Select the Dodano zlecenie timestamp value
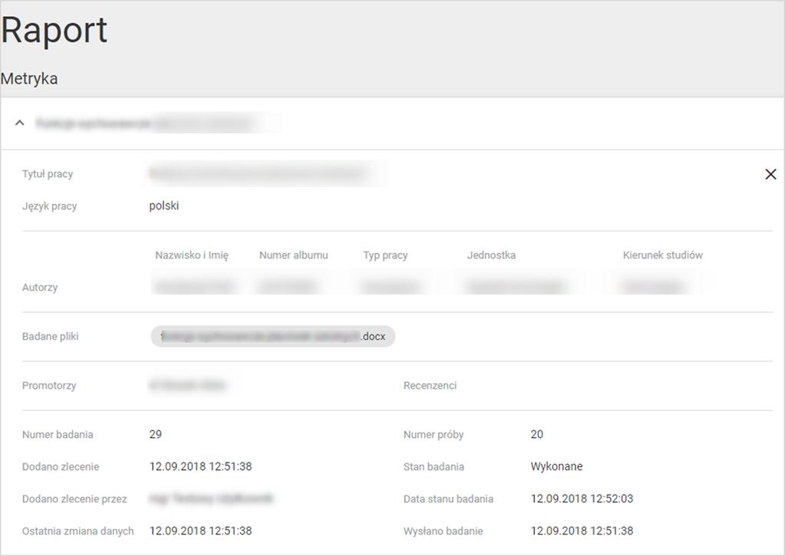Image resolution: width=785 pixels, height=556 pixels. (x=200, y=466)
